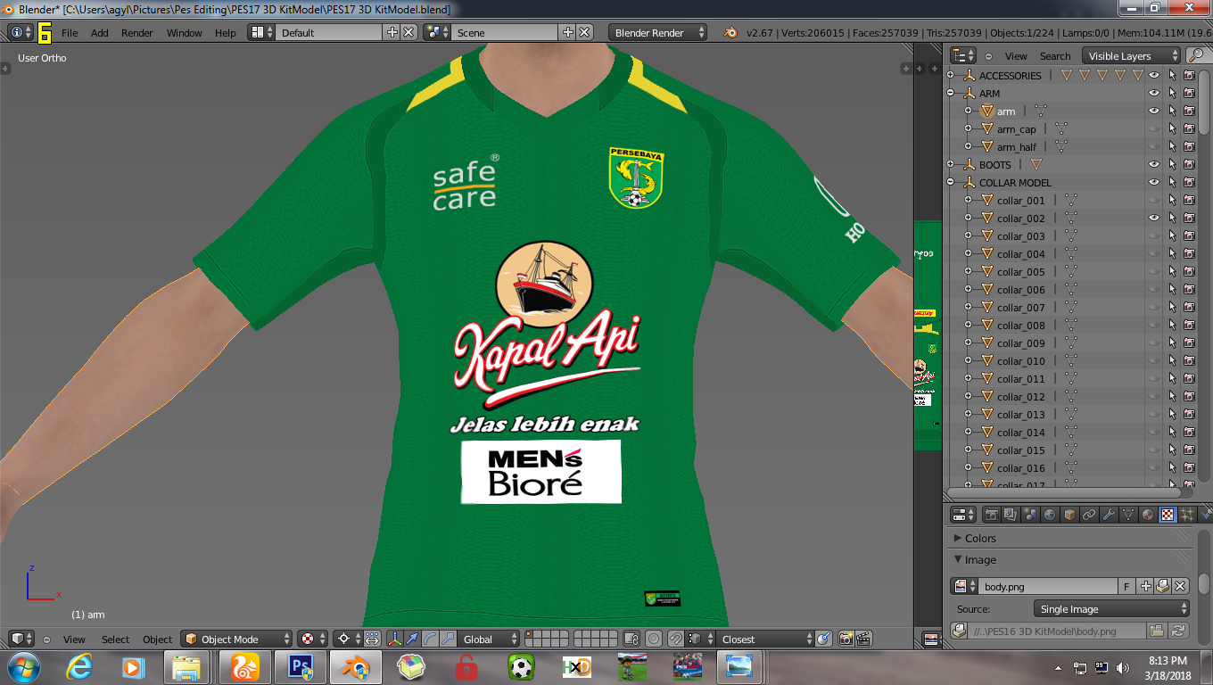Open the Scene properties tab

point(1030,515)
